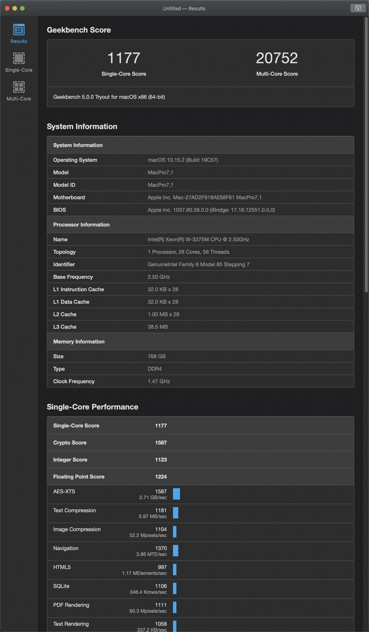
Task: Click the Identifier value GenuineIntel Family 6
Action: (x=199, y=264)
